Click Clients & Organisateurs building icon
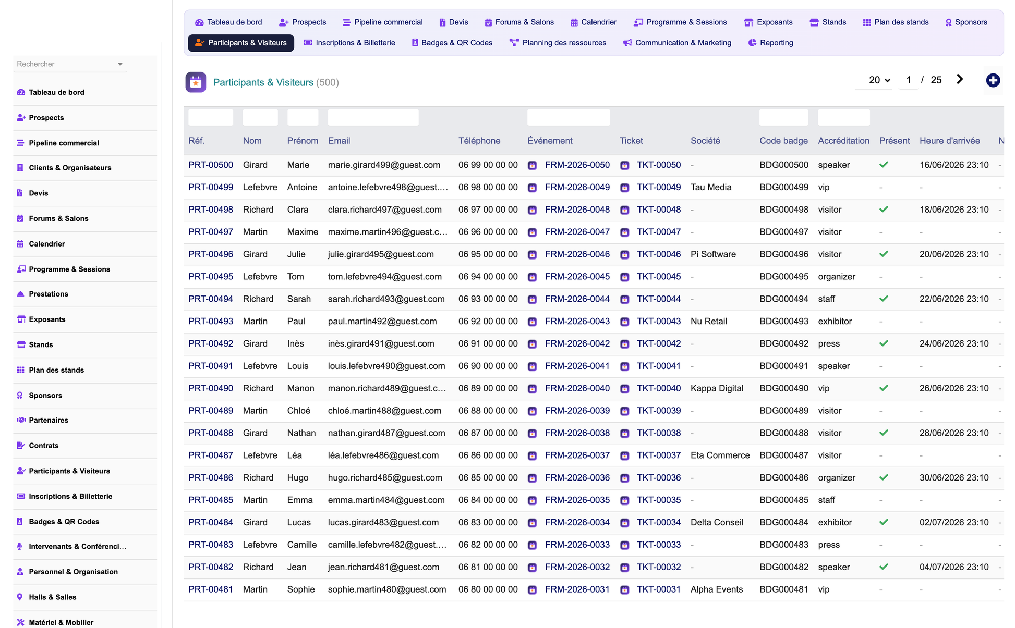 coord(20,168)
